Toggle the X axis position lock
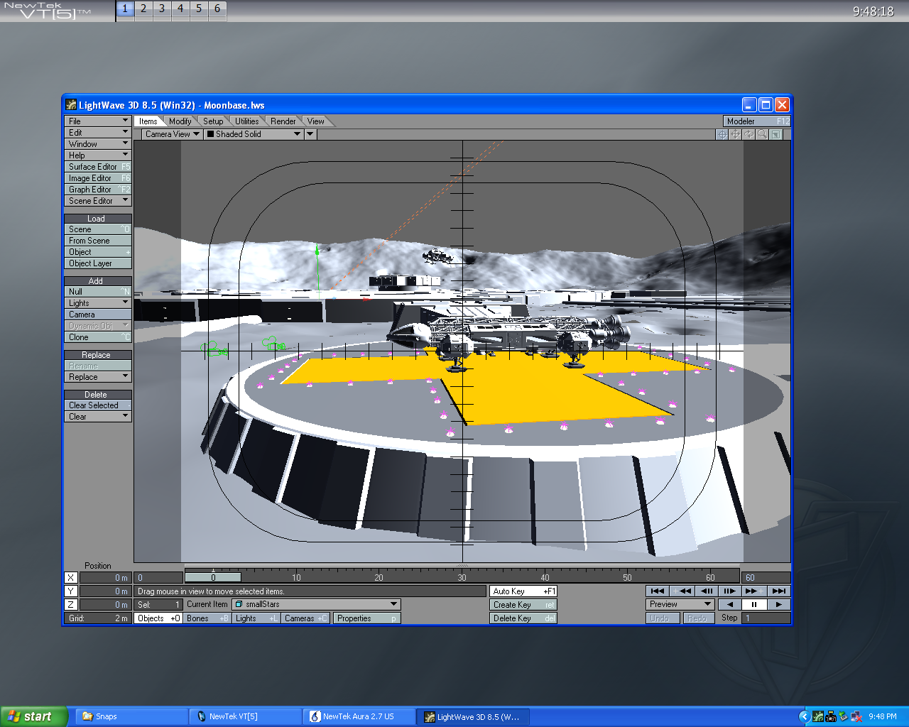The width and height of the screenshot is (909, 727). click(x=70, y=577)
